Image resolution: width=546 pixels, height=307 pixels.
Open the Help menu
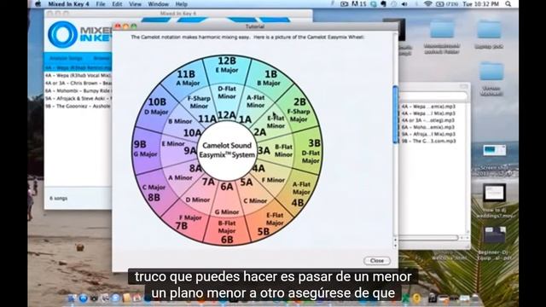tap(181, 4)
